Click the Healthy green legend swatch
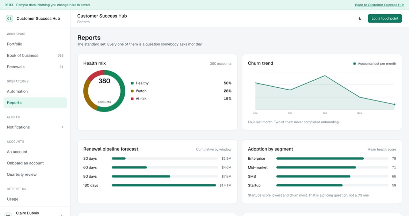Viewport: 409px width, 216px height. point(132,83)
